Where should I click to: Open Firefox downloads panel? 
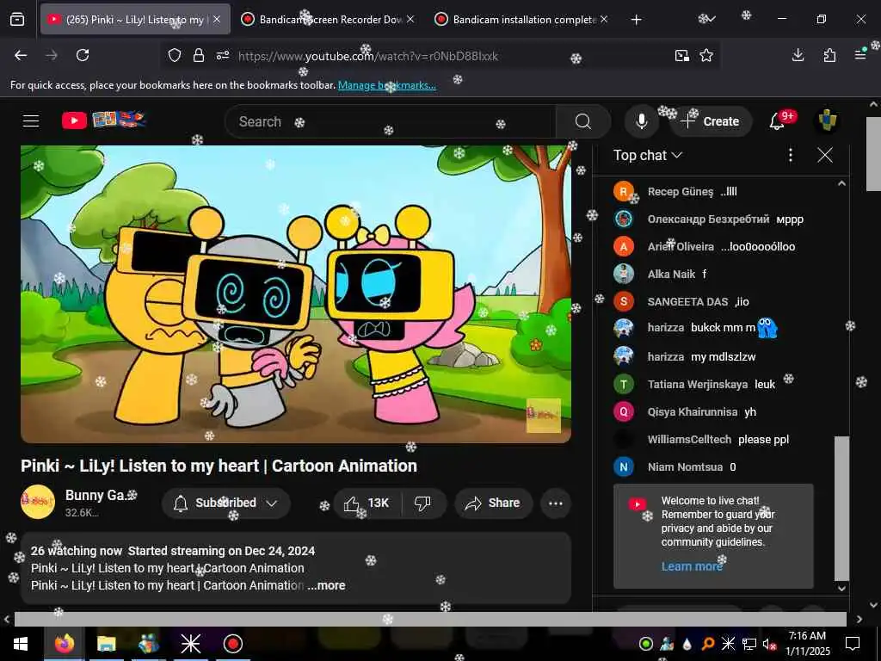[798, 55]
